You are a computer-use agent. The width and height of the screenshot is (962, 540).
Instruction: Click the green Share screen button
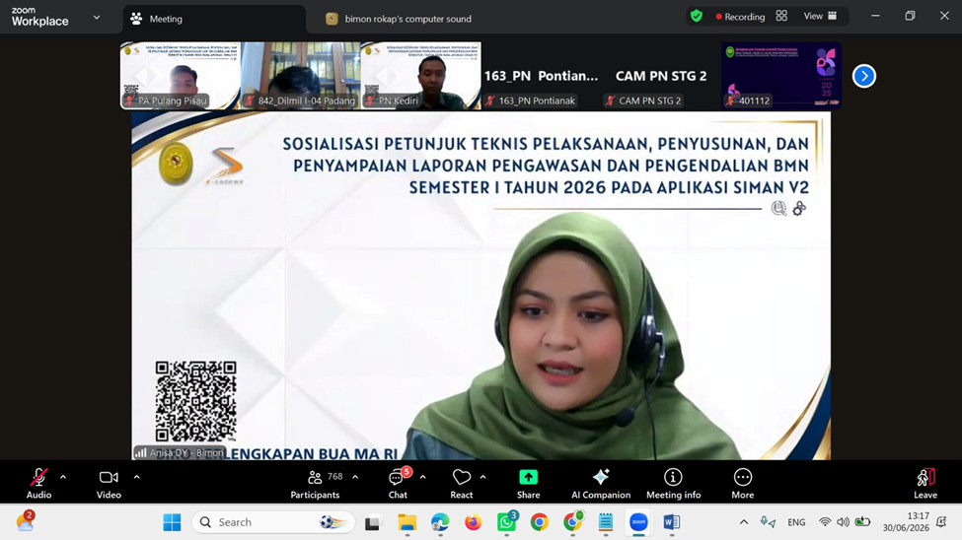528,483
